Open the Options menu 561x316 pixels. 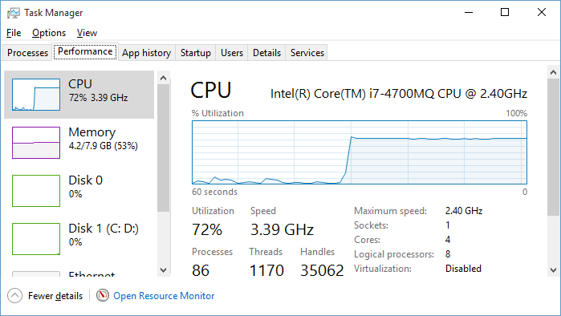(49, 33)
